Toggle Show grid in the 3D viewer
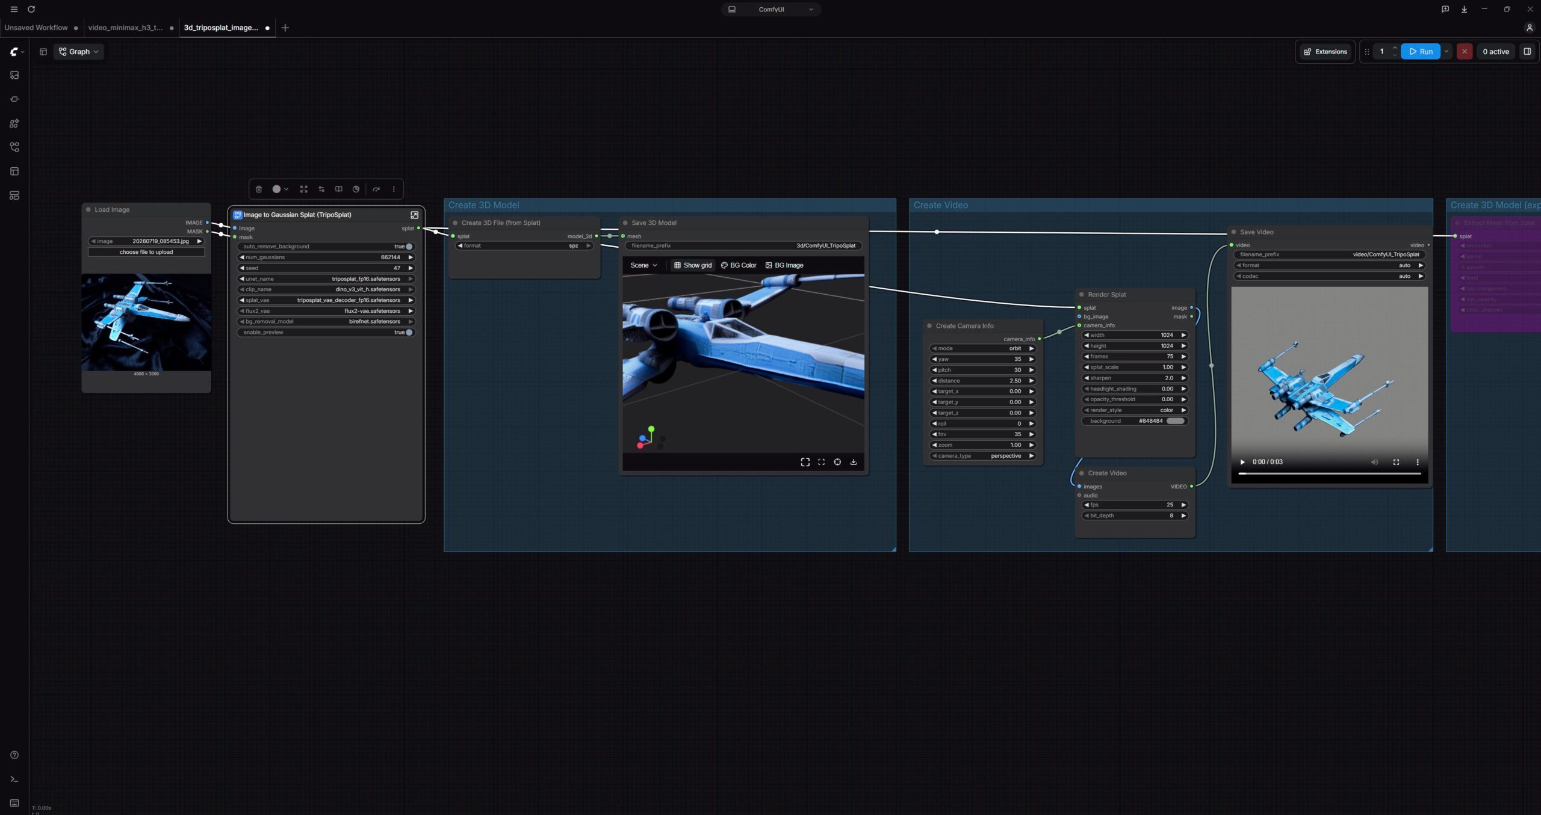The width and height of the screenshot is (1541, 815). click(692, 265)
